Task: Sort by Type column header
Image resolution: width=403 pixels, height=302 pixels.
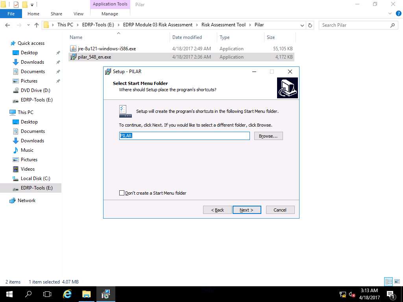Action: pos(224,37)
